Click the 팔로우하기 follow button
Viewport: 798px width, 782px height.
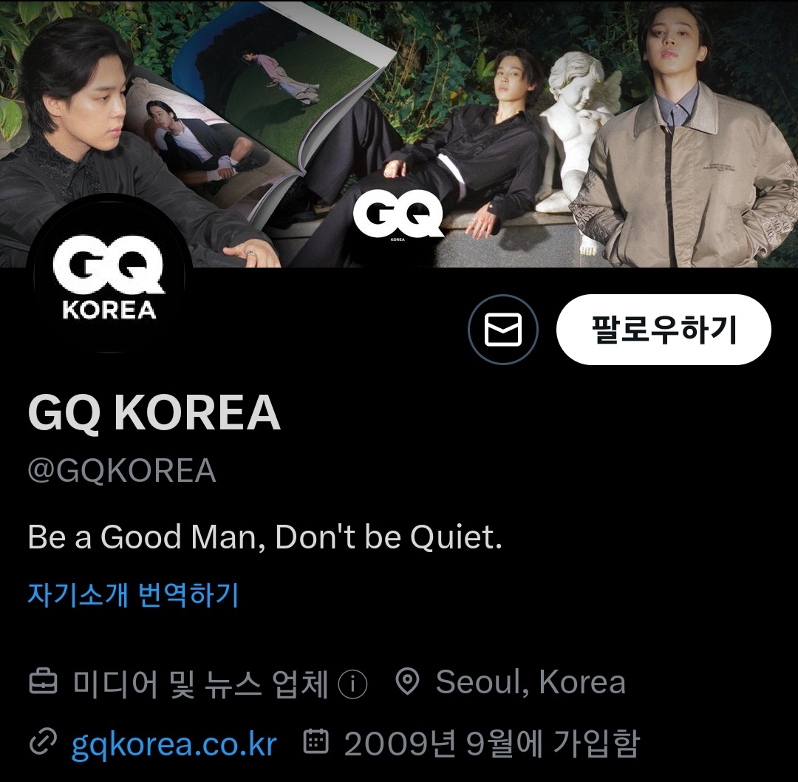click(x=664, y=330)
